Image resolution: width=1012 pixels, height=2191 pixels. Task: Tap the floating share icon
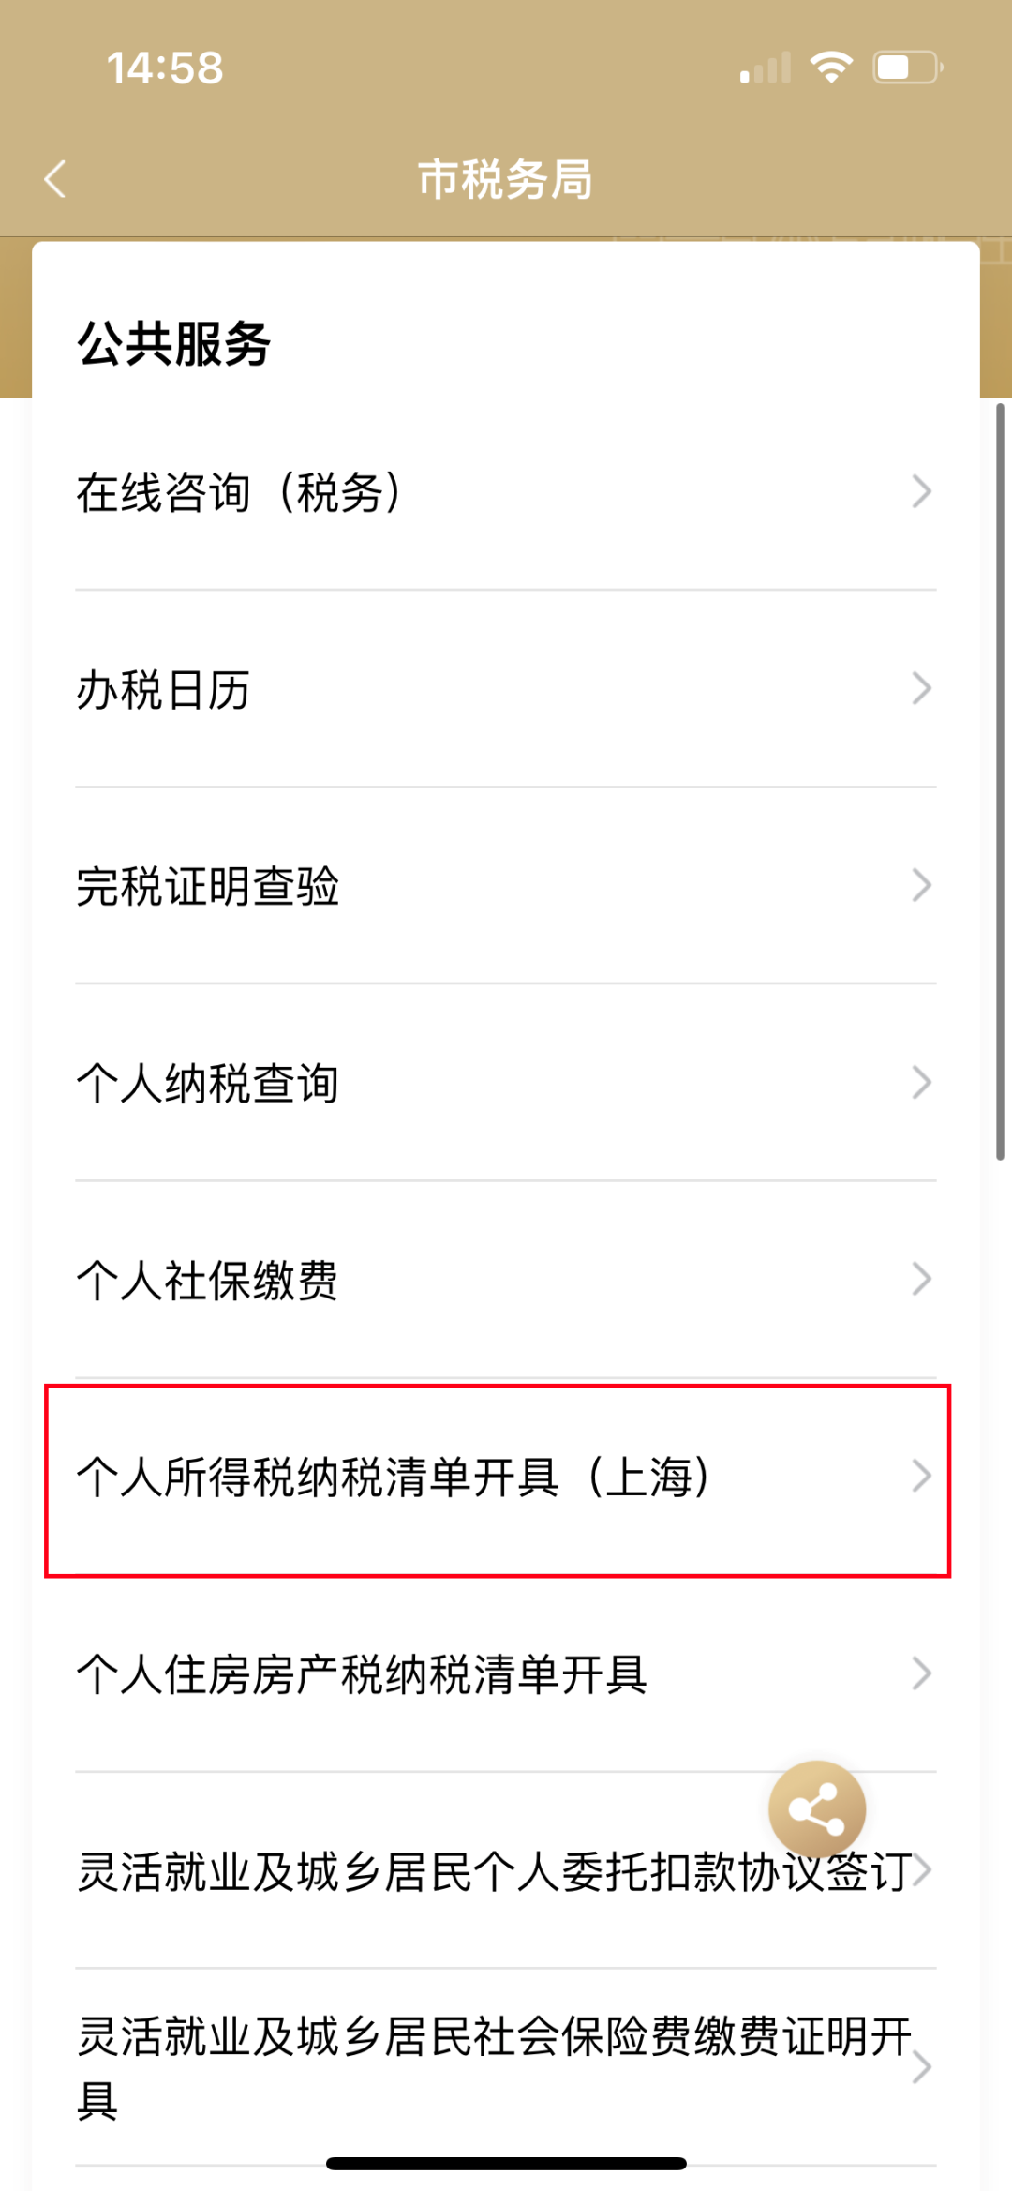[817, 1808]
